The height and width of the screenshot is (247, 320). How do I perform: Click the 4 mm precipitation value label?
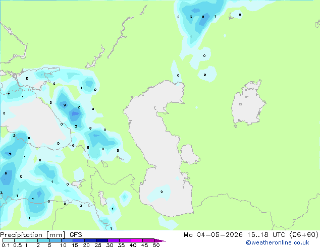(33, 199)
